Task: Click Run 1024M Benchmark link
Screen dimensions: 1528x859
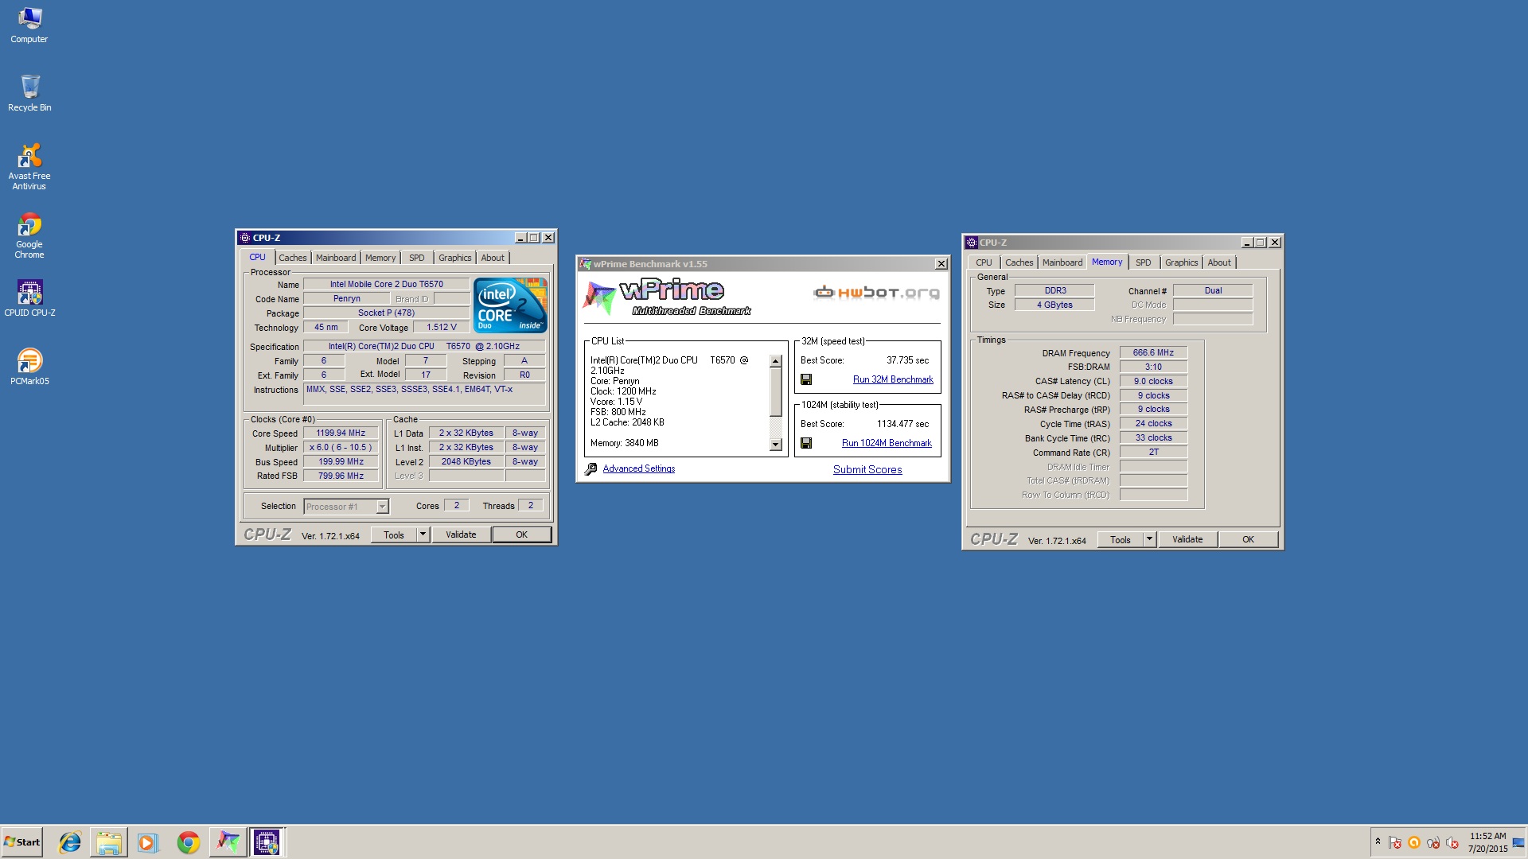Action: click(x=887, y=444)
